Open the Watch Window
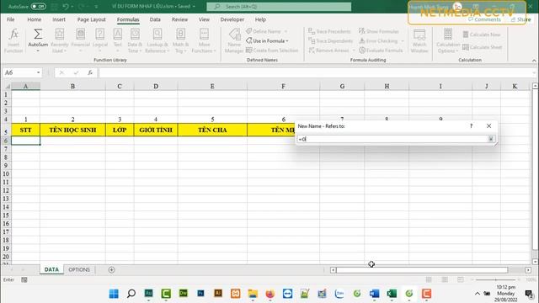Image resolution: width=539 pixels, height=303 pixels. click(419, 40)
